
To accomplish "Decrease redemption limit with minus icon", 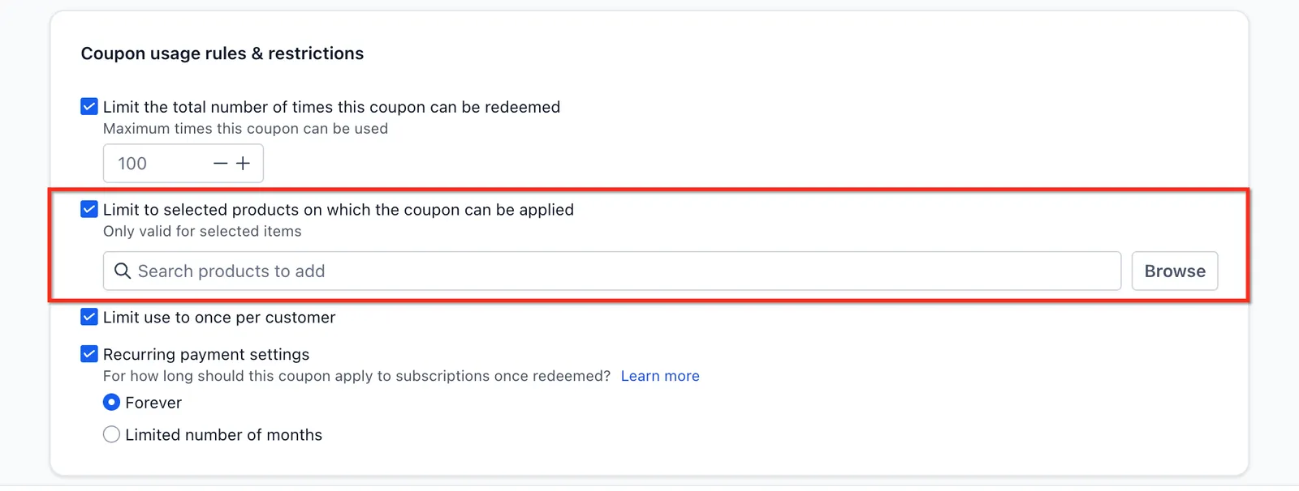I will tap(221, 164).
